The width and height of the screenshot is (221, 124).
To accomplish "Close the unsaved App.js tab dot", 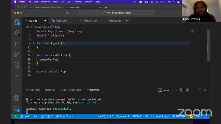I will click(45, 21).
